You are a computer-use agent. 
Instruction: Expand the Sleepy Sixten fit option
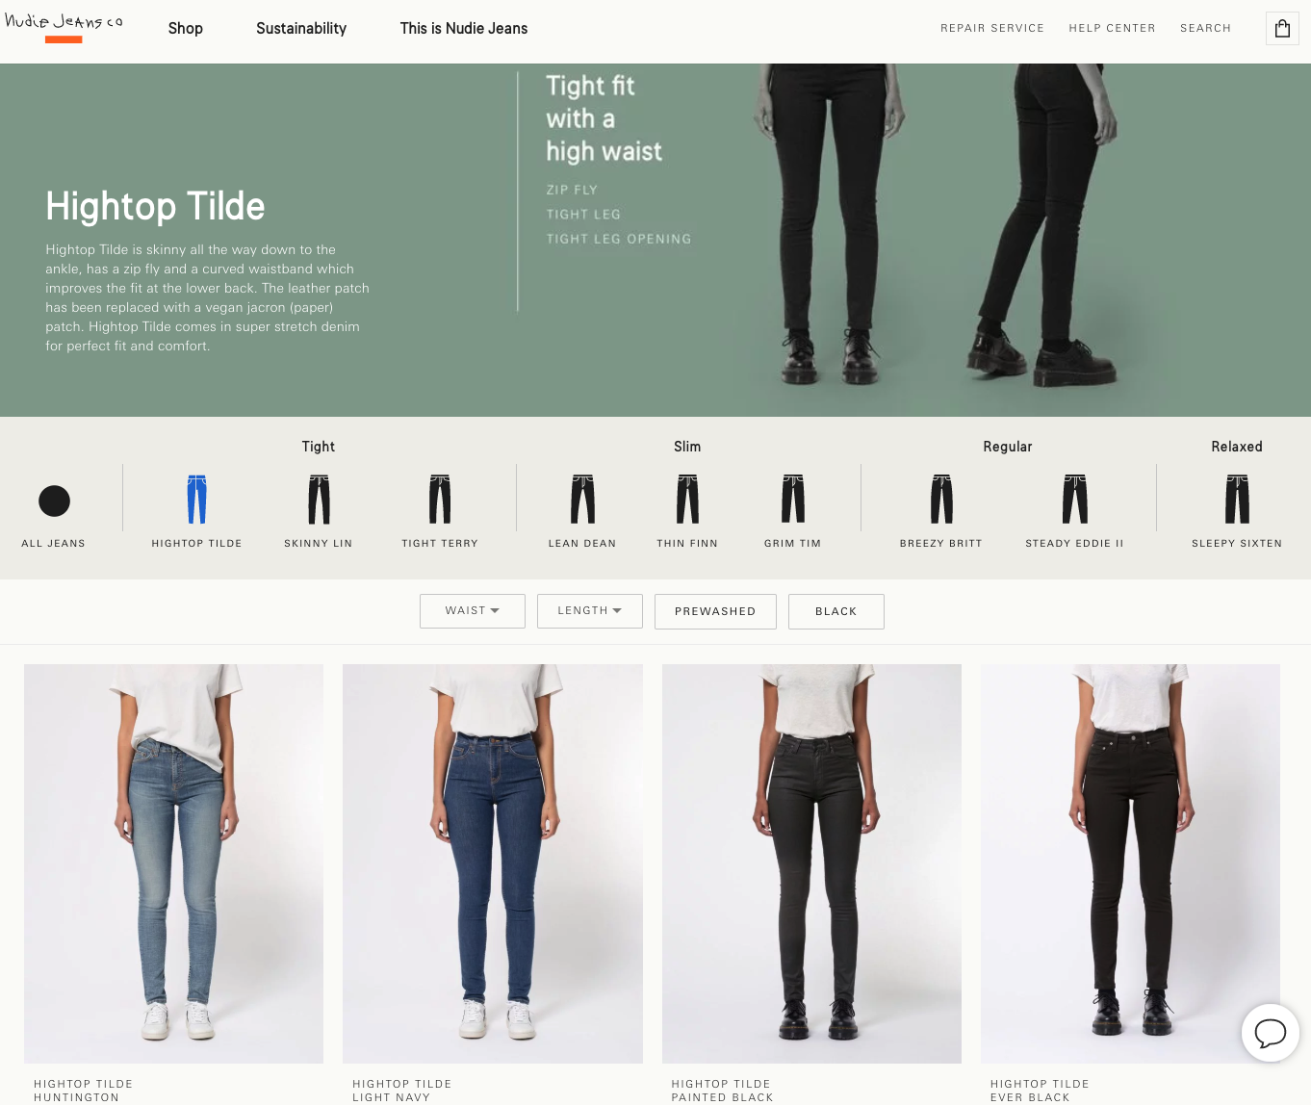coord(1237,499)
